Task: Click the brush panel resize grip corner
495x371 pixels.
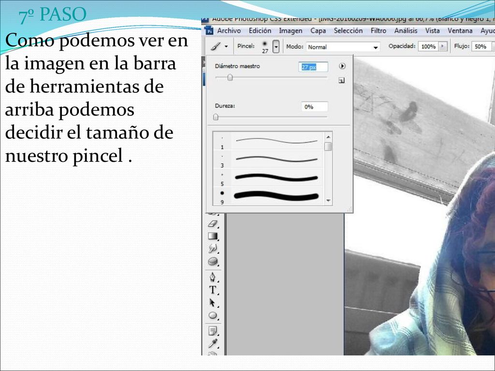Action: click(349, 209)
